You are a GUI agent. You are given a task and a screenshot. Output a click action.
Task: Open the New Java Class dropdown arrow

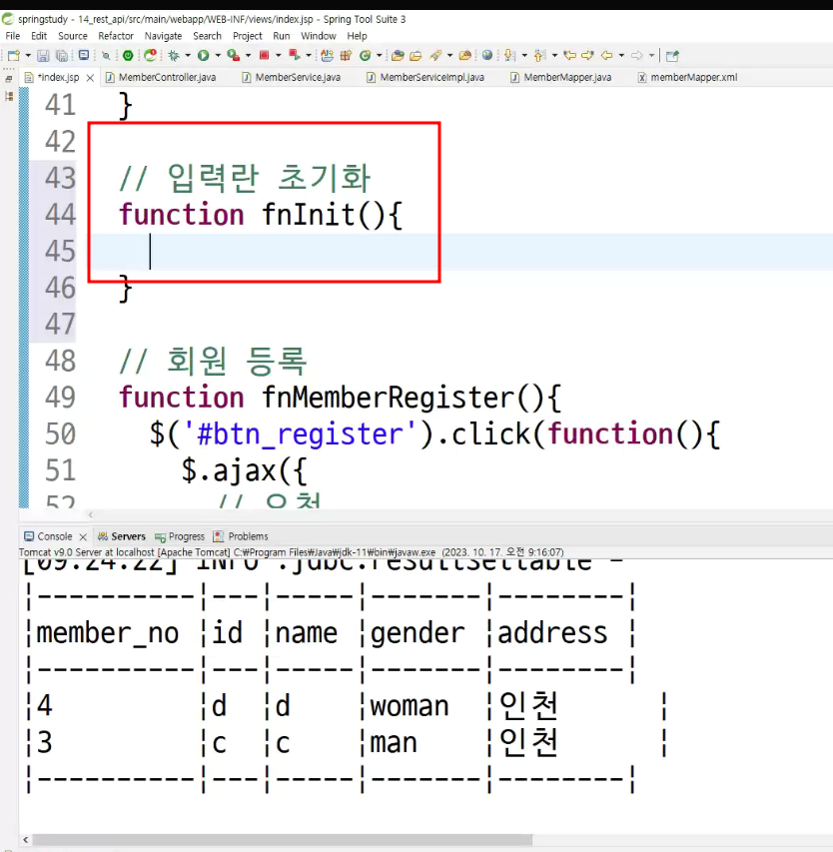pyautogui.click(x=379, y=55)
